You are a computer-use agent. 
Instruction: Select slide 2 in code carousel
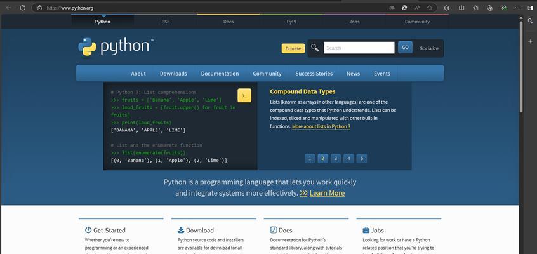(x=322, y=158)
